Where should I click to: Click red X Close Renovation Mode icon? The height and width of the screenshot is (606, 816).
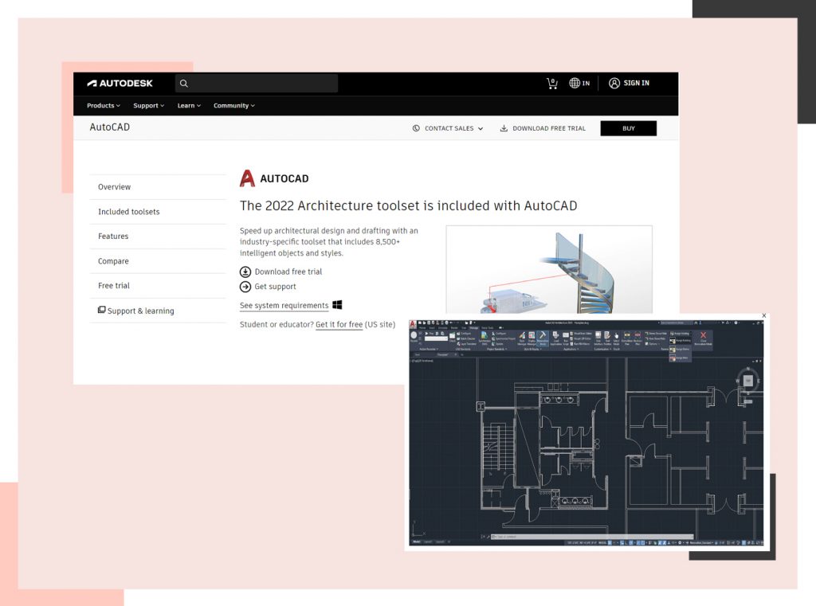703,335
